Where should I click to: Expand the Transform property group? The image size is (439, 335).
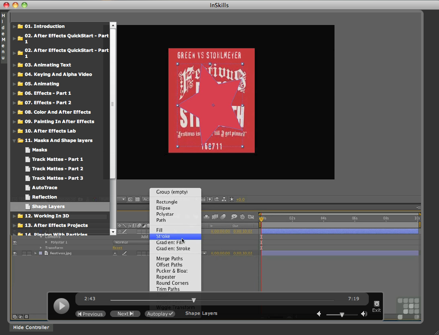click(41, 248)
